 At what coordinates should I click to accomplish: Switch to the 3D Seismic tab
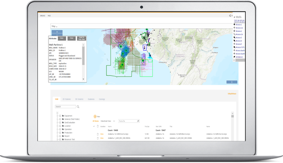(79, 99)
